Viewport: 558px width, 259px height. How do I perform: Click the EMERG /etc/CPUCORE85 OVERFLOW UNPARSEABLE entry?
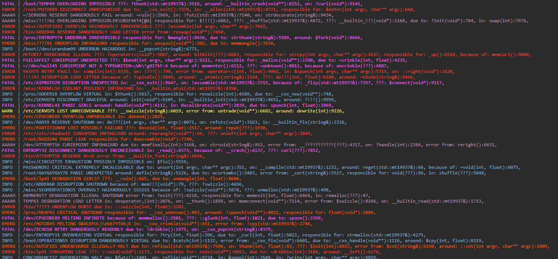pos(75,116)
